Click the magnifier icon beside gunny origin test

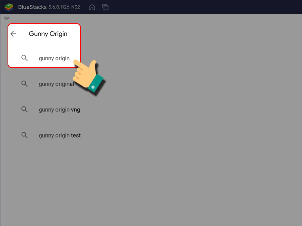coord(25,135)
